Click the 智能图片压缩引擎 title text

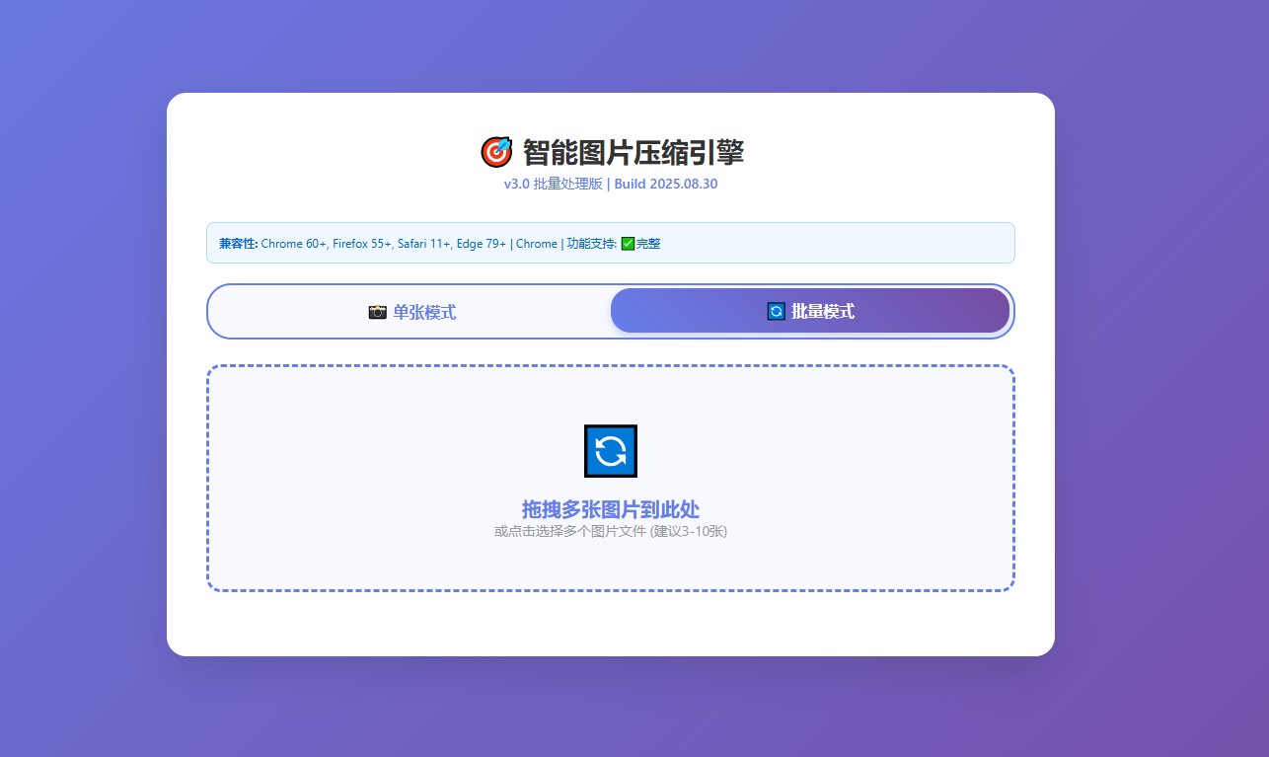[633, 152]
